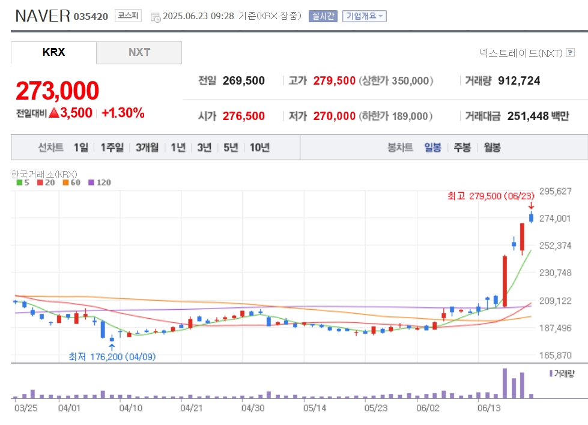Click the calendar icon beside the date
Image resolution: width=588 pixels, height=425 pixels.
[x=155, y=17]
